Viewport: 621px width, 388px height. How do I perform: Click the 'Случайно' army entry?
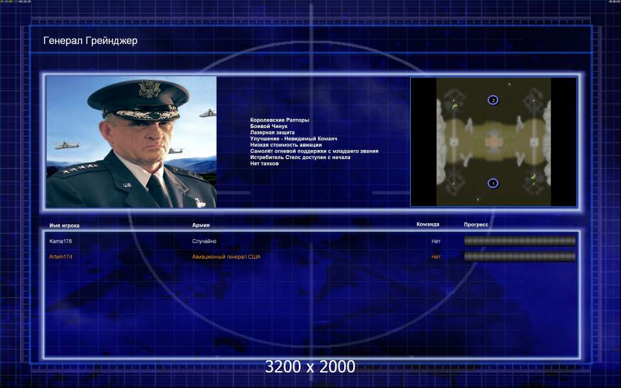pos(204,241)
